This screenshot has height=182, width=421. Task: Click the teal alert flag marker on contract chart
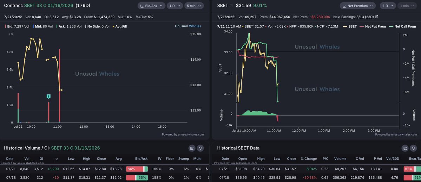tap(48, 96)
